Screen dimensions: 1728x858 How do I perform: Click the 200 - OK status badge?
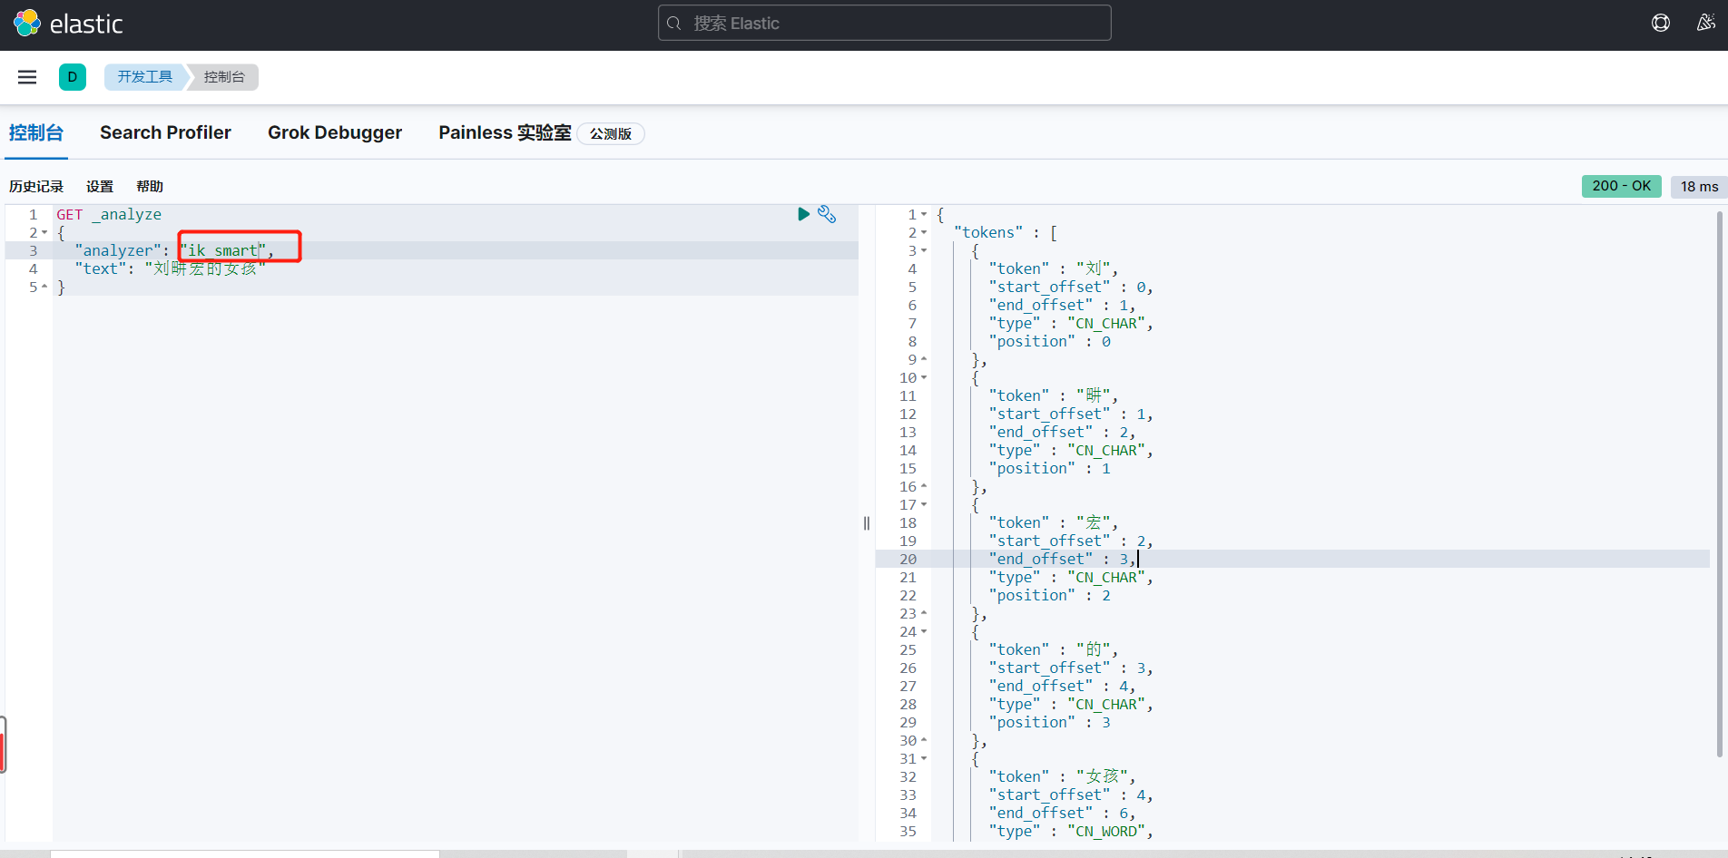click(x=1622, y=186)
